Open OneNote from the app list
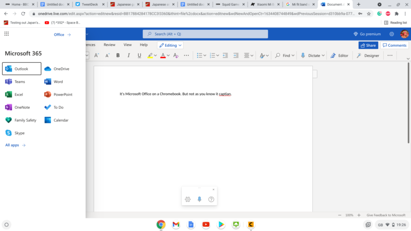 coord(17,107)
